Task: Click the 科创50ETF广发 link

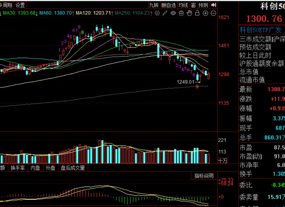Action: pos(260,30)
